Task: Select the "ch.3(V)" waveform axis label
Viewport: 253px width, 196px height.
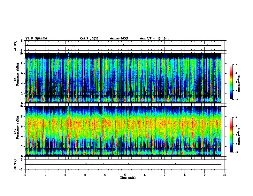Action: pos(15,164)
